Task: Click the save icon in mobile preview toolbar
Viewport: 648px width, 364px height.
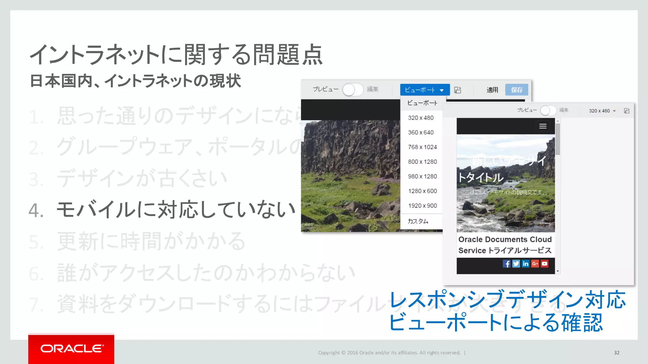Action: pos(627,111)
